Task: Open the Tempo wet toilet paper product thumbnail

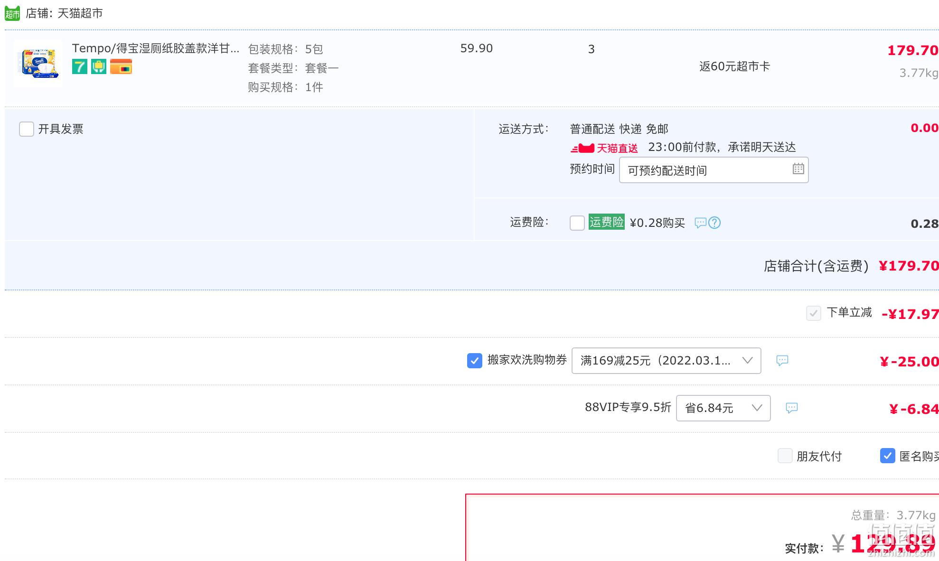Action: (38, 63)
